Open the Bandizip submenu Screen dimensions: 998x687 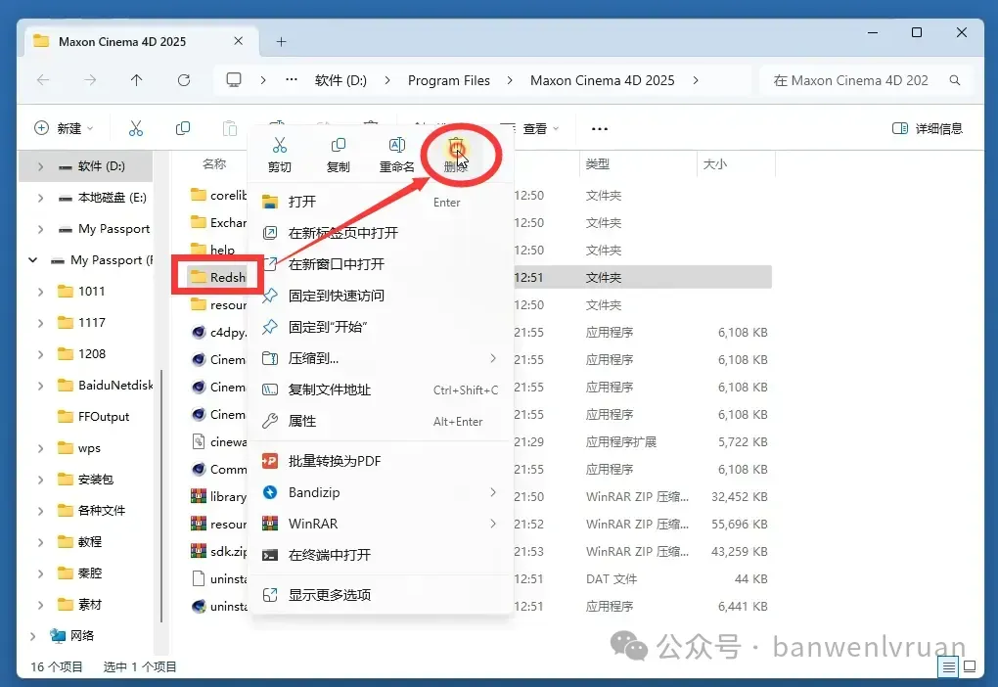pos(380,492)
